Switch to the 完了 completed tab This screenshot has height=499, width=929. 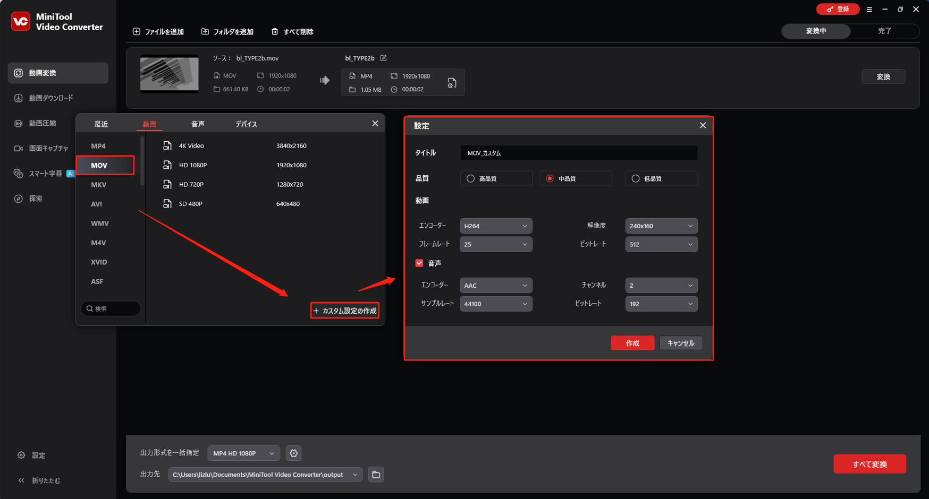pos(884,31)
